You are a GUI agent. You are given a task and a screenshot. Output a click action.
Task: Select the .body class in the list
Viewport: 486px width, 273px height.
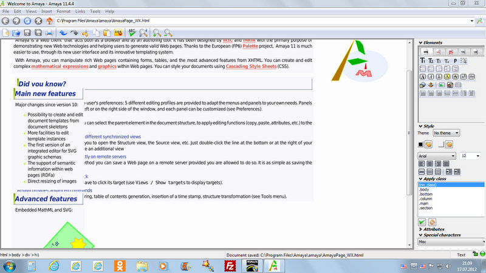(451, 189)
